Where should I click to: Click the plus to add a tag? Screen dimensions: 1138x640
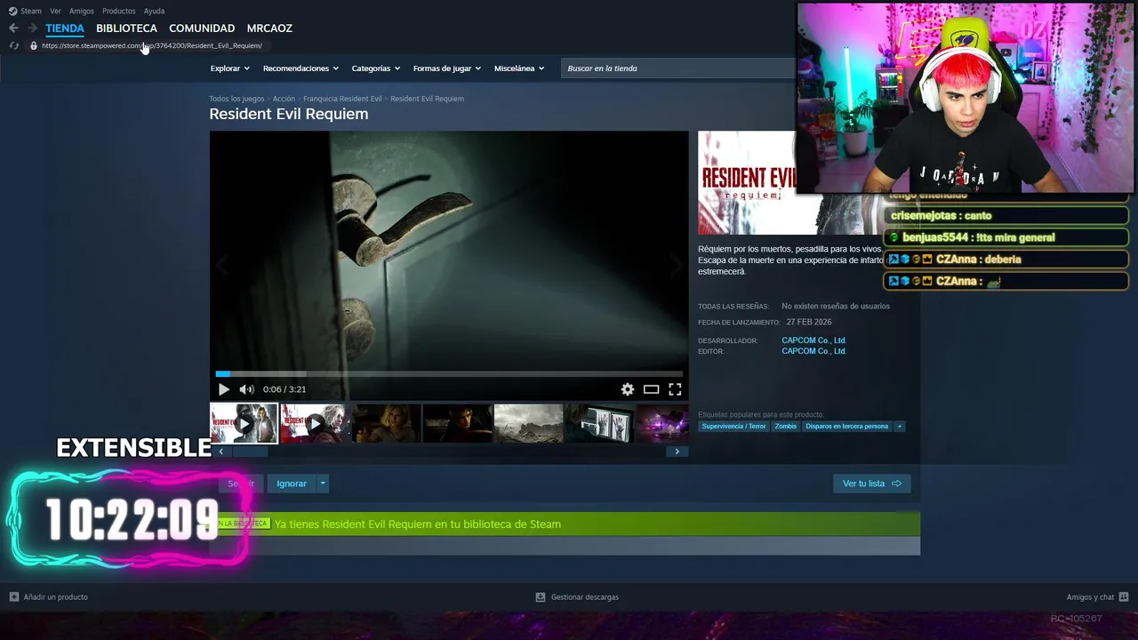900,426
